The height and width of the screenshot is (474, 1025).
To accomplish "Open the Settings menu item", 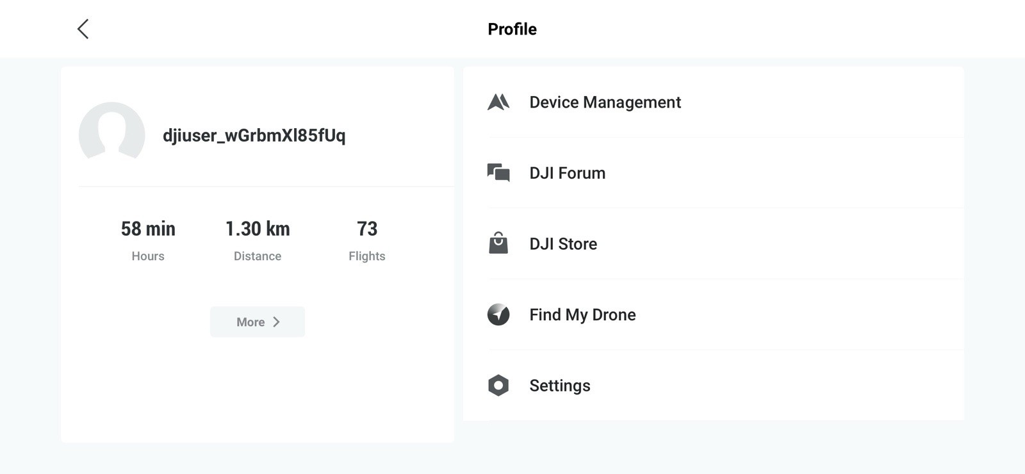I will tap(714, 386).
